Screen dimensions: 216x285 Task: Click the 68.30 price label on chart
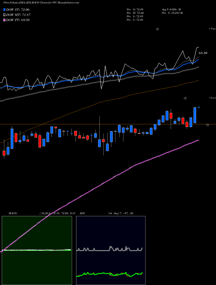[203, 53]
